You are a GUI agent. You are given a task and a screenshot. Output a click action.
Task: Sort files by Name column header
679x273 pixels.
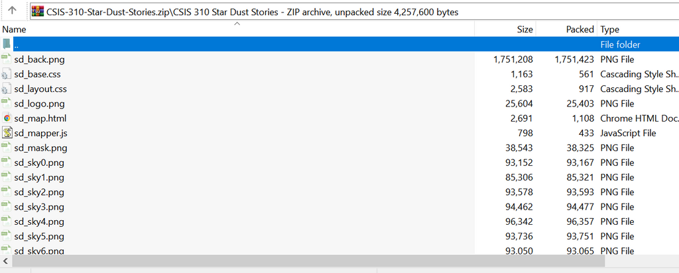coord(14,30)
